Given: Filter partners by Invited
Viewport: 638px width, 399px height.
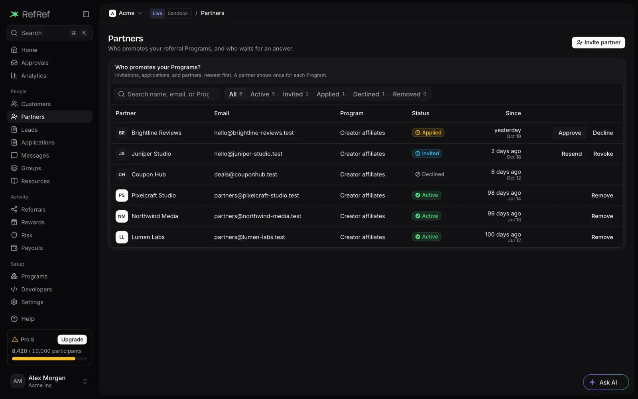Looking at the screenshot, I should click(x=295, y=94).
